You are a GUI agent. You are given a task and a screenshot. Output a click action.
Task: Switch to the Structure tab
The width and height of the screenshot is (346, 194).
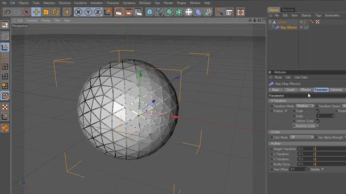pyautogui.click(x=288, y=10)
